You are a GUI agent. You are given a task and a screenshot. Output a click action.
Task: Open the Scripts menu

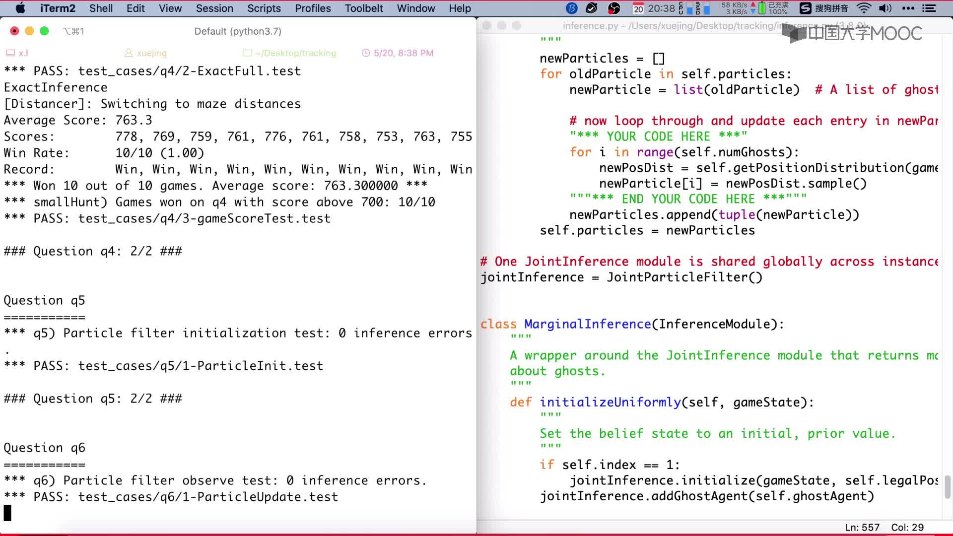pos(264,8)
